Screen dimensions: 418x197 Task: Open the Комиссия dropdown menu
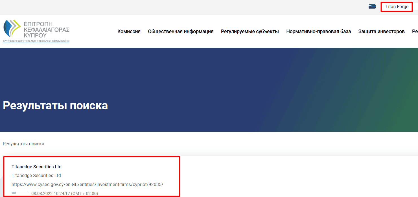[x=129, y=31]
